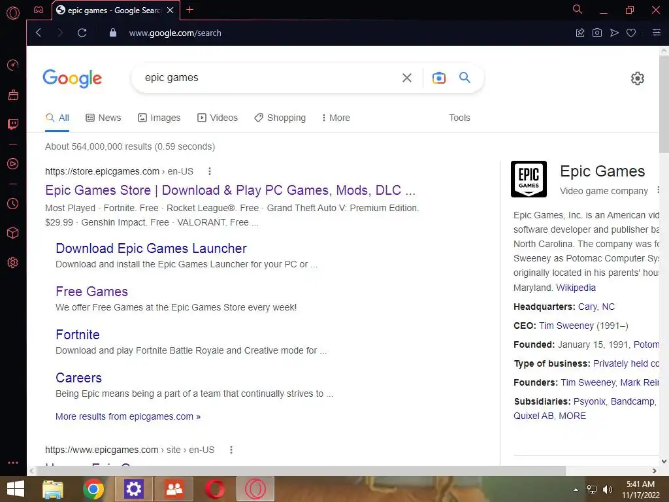Open Psyonix subsidiary link
Image resolution: width=669 pixels, height=502 pixels.
589,402
